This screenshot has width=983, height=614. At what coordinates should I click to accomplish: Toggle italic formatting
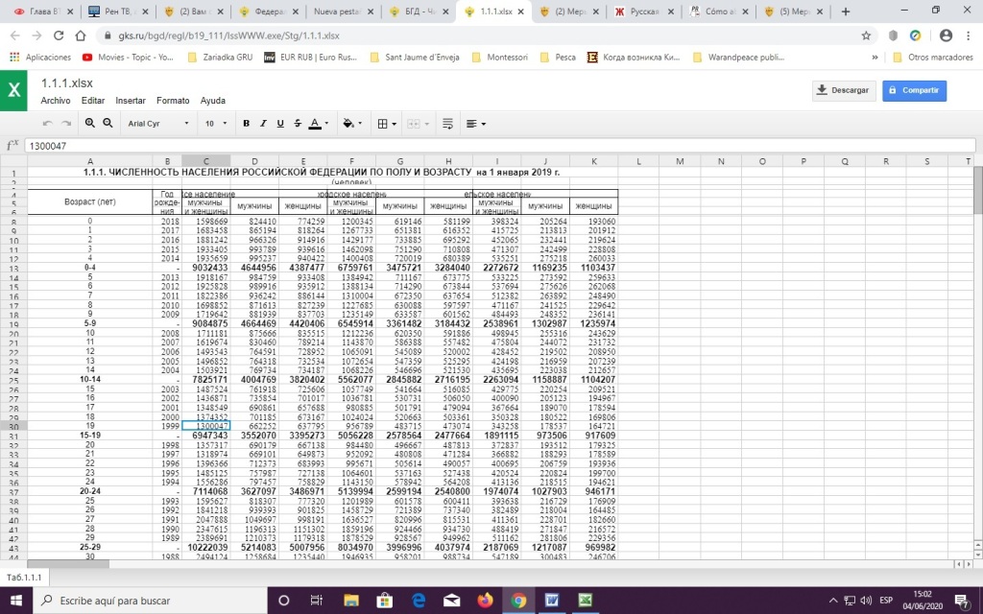(263, 124)
